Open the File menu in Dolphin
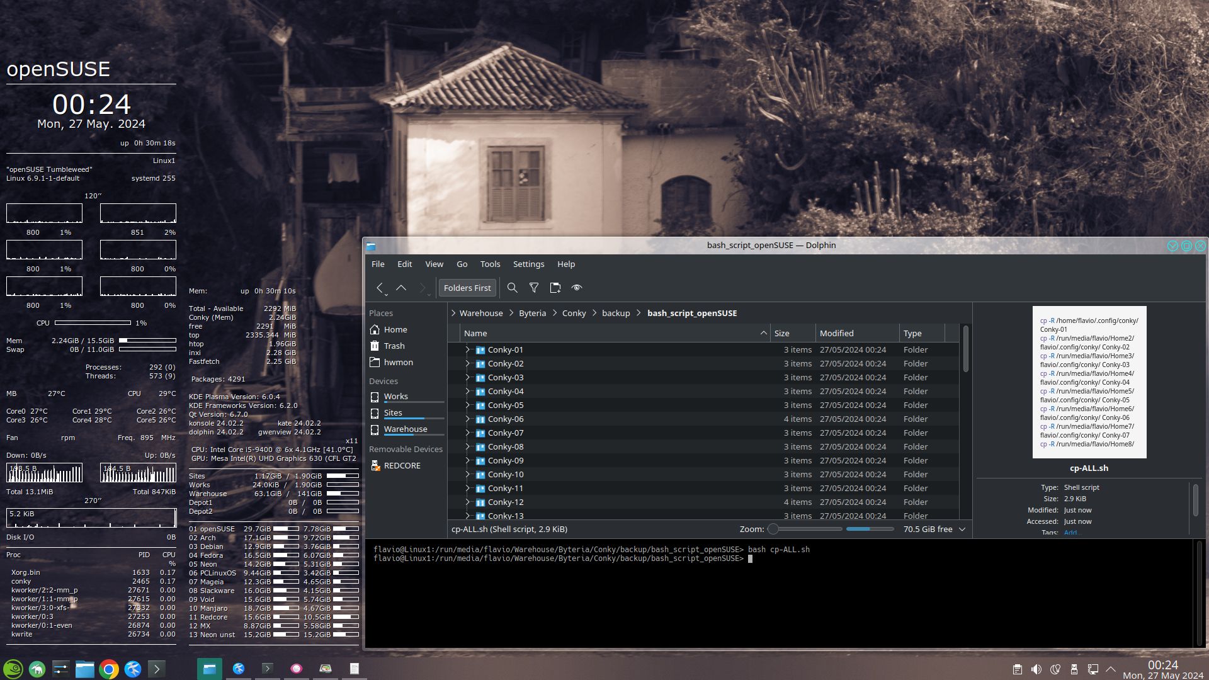The width and height of the screenshot is (1209, 680). (x=378, y=264)
